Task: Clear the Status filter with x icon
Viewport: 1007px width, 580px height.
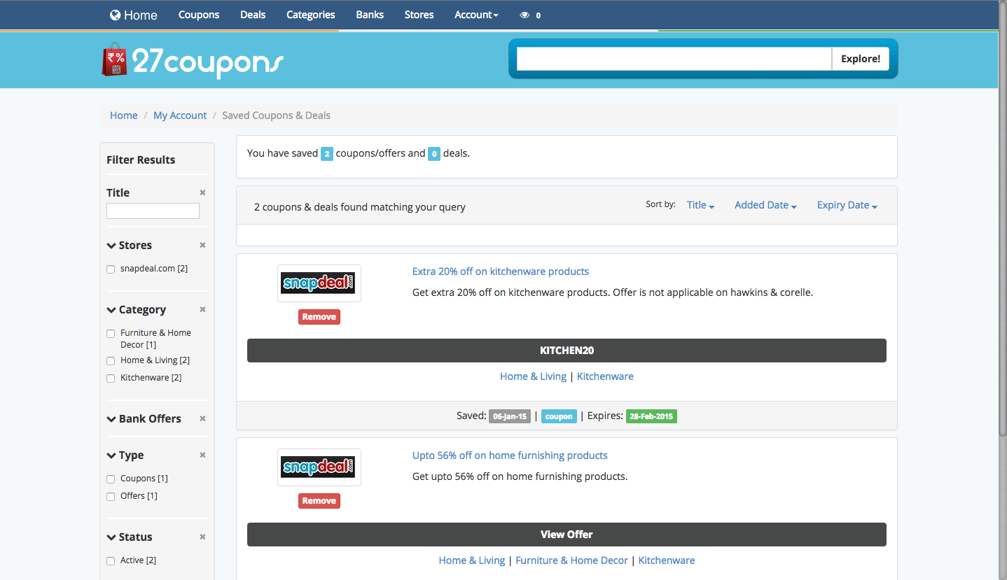Action: [x=202, y=537]
